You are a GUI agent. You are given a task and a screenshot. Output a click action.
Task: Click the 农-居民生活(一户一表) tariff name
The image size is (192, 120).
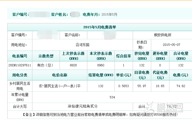[60, 86]
